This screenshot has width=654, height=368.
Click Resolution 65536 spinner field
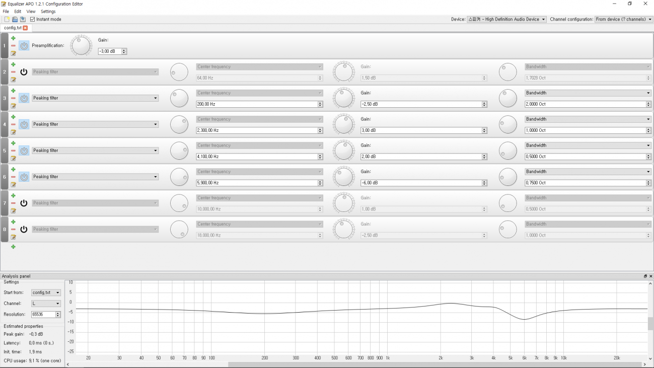pos(46,314)
